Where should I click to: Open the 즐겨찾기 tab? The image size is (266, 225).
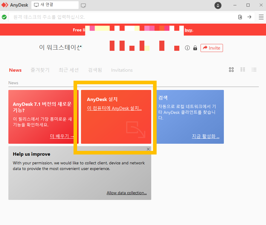click(40, 70)
